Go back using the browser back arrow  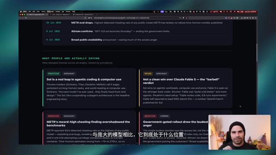(20, 18)
